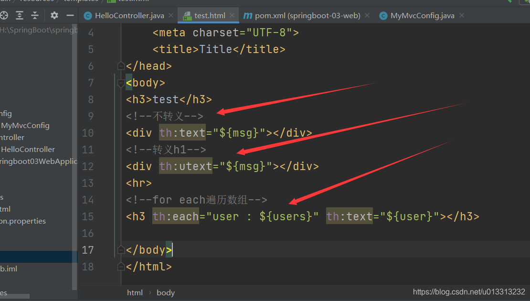Click the Collapse All icon in project toolbar
Image resolution: width=530 pixels, height=301 pixels.
click(x=35, y=15)
